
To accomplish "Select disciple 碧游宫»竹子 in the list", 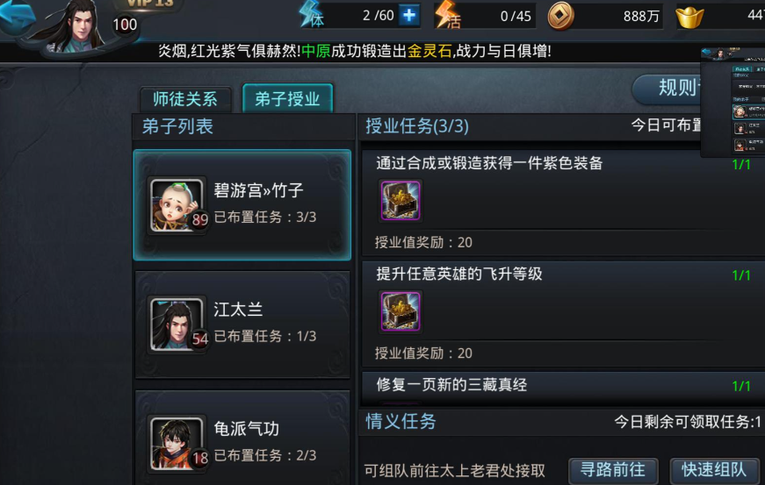I will click(242, 205).
